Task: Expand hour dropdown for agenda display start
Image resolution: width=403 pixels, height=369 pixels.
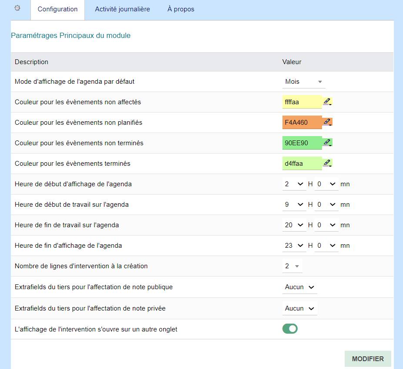Action: point(294,184)
